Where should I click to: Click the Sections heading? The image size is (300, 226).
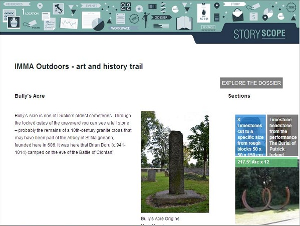click(239, 96)
